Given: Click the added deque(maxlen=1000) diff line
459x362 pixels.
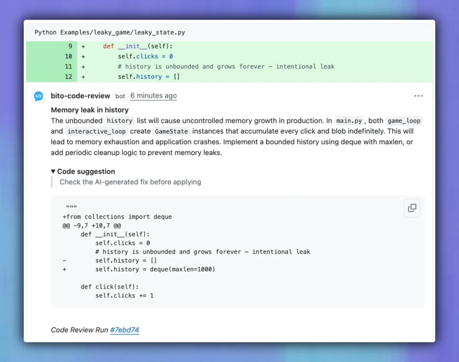Looking at the screenshot, I should coord(155,269).
